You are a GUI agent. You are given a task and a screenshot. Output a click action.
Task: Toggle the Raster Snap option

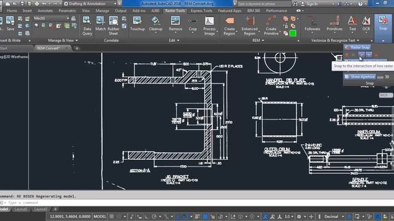(x=357, y=47)
